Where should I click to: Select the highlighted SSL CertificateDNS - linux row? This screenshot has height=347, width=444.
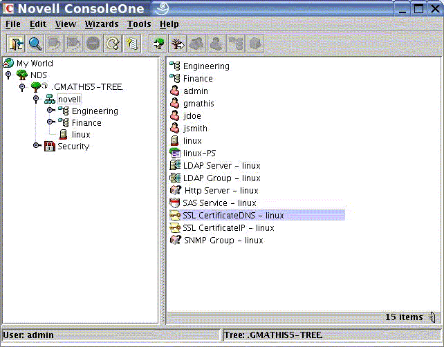[x=257, y=216]
